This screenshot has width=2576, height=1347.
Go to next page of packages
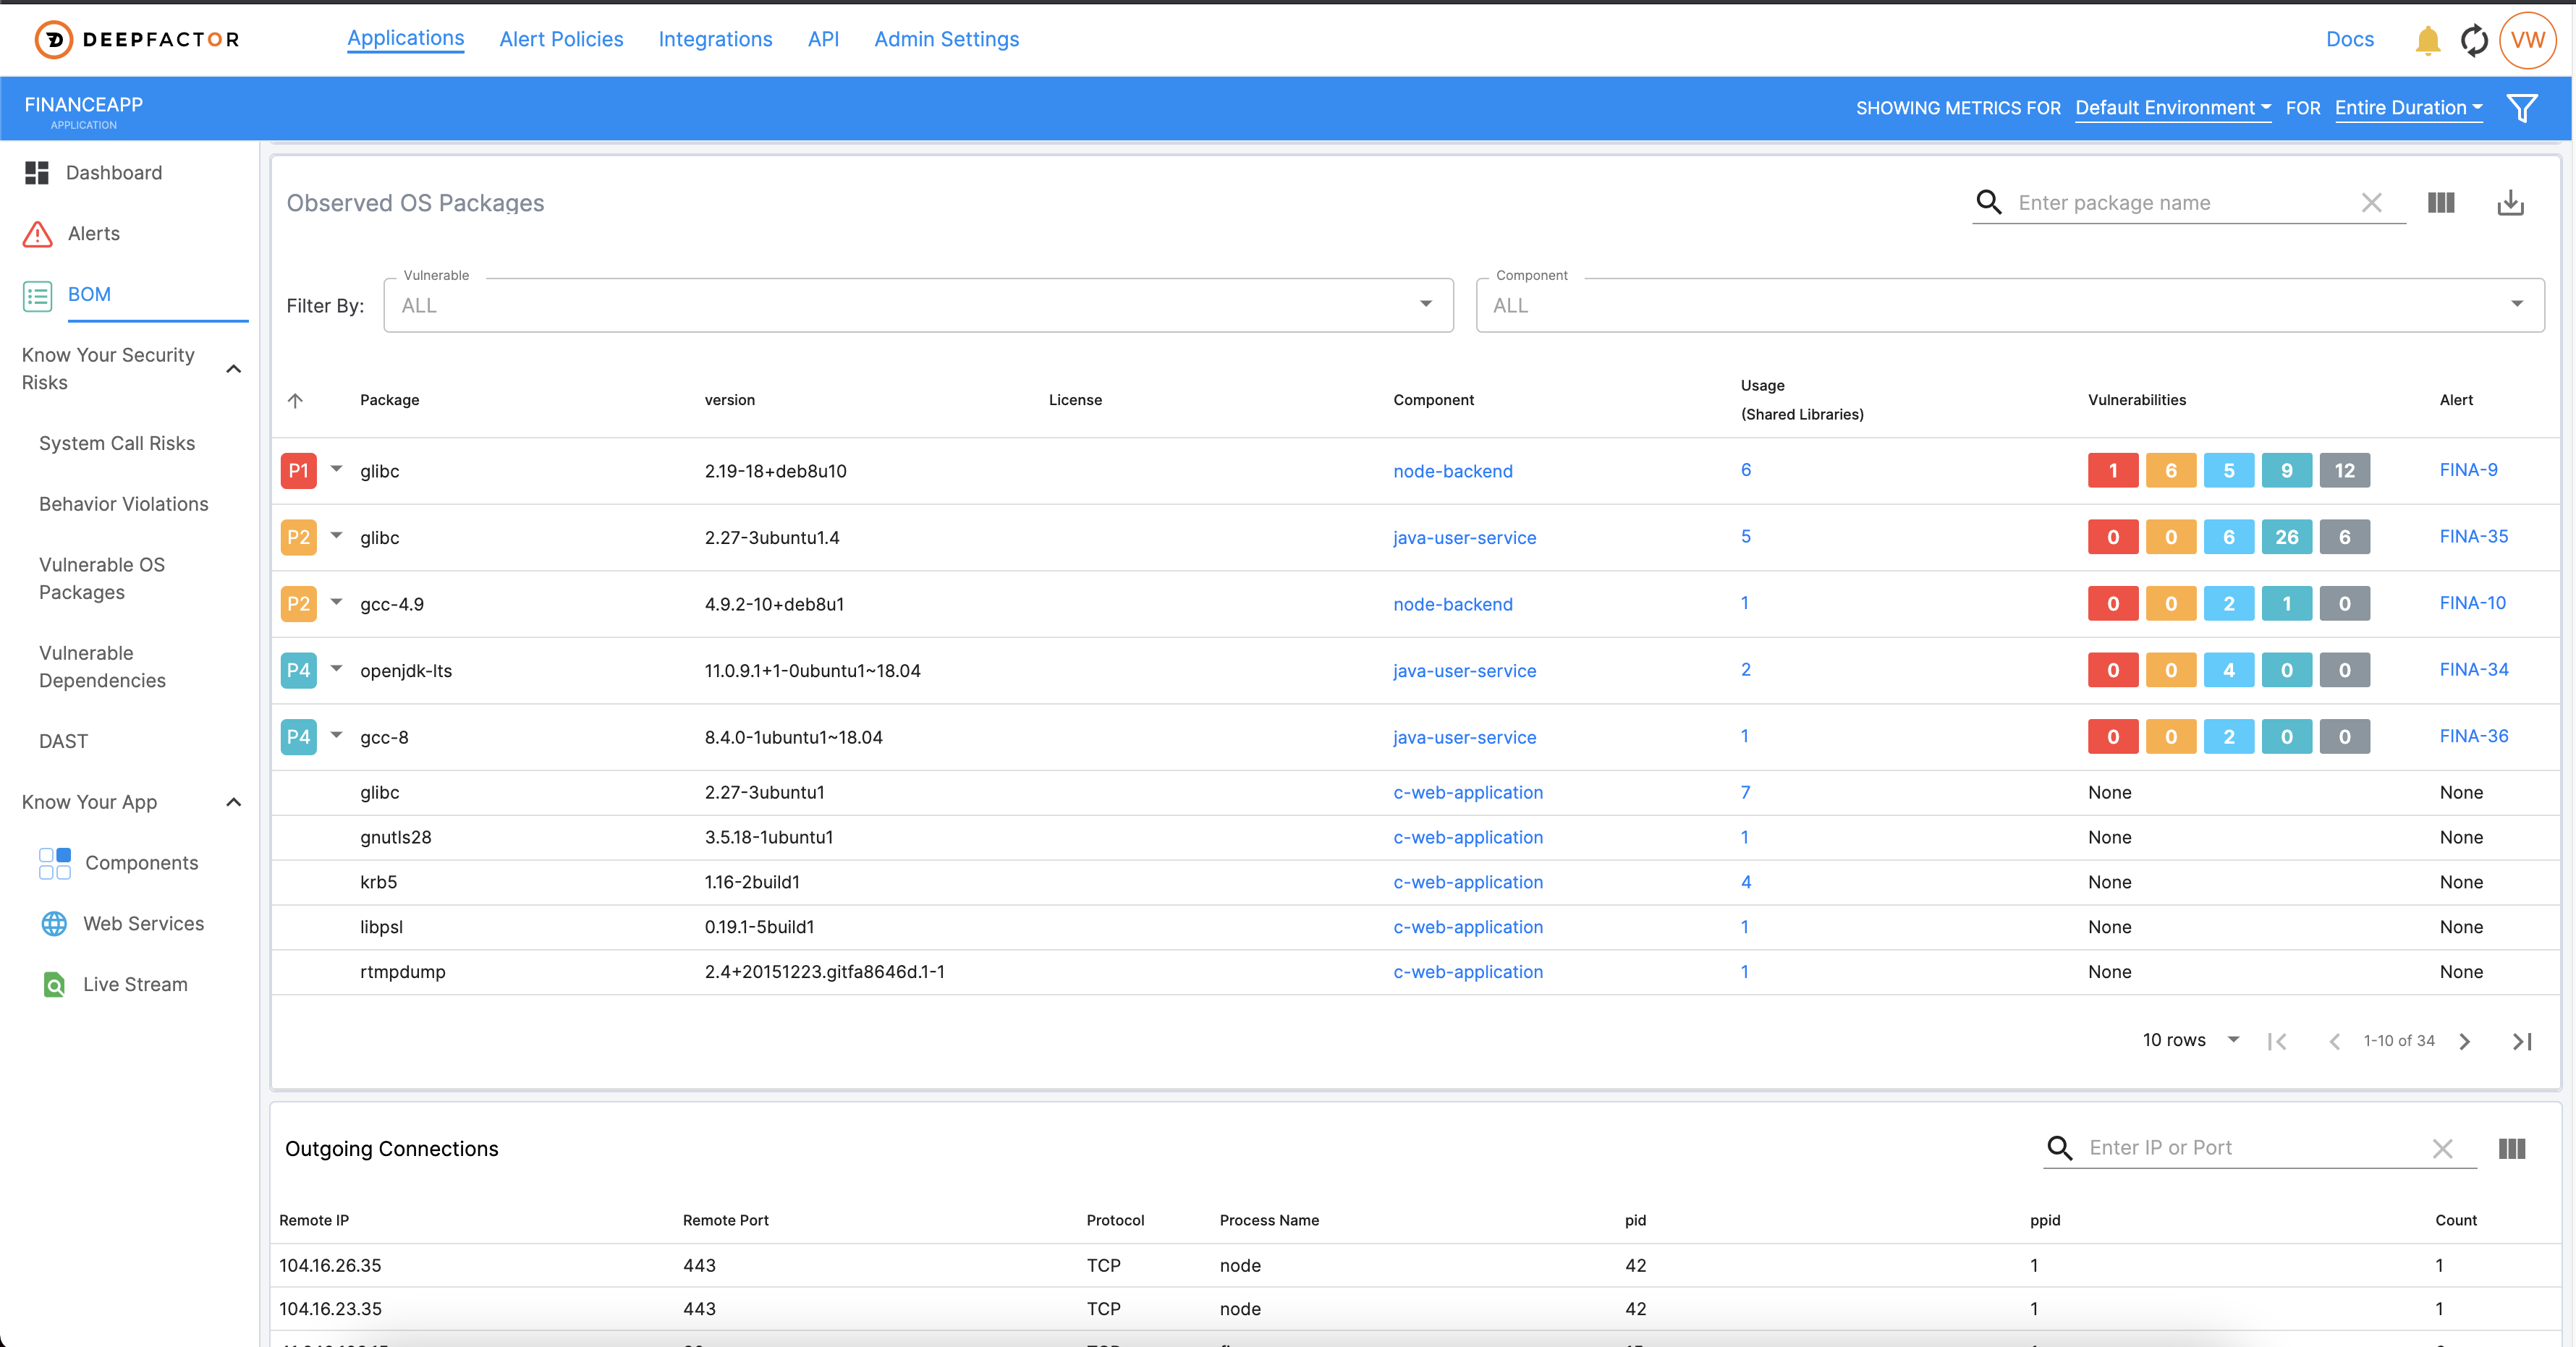[x=2465, y=1041]
